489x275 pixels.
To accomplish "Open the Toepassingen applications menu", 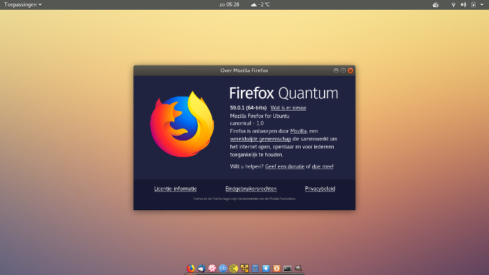I will [x=23, y=5].
